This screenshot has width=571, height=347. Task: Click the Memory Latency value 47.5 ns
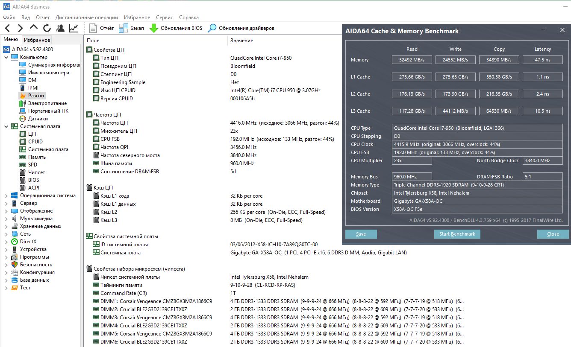click(543, 60)
